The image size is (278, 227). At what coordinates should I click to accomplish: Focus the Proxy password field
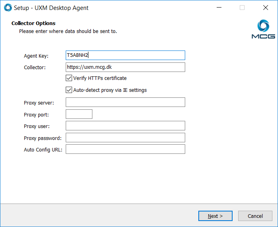click(125, 138)
